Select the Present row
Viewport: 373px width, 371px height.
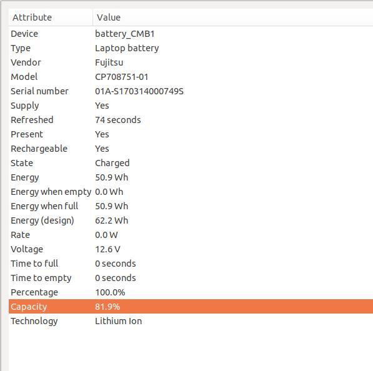pos(191,134)
